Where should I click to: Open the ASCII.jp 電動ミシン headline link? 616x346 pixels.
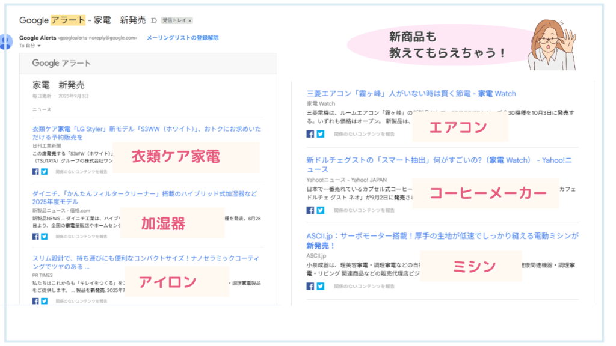point(442,241)
